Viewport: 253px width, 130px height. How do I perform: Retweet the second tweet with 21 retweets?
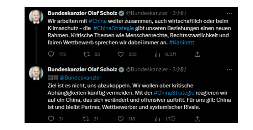point(86,119)
